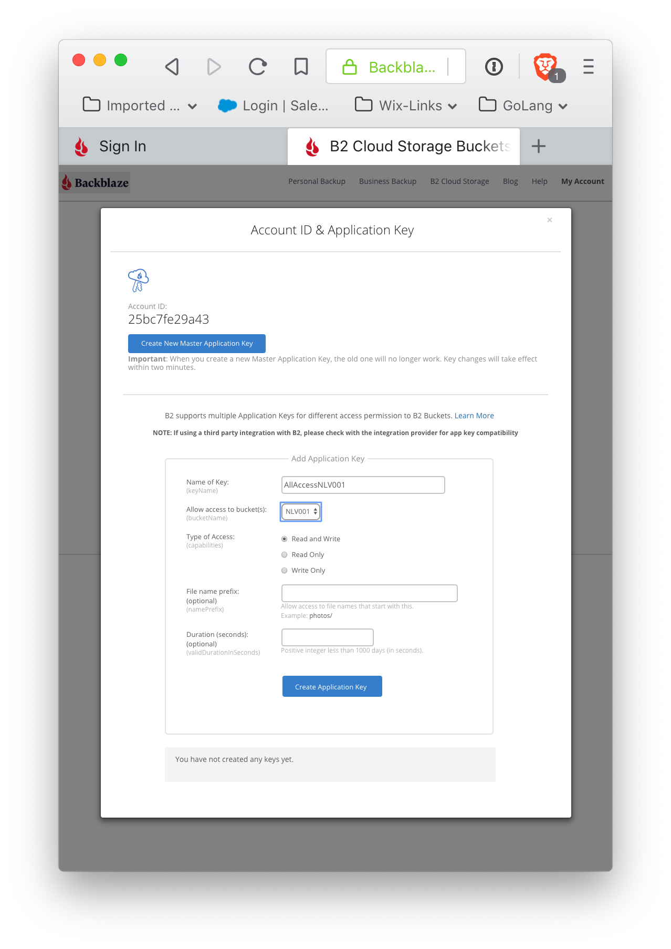Click the Duration (seconds) input field
Screen dimensions: 671x949
click(328, 637)
